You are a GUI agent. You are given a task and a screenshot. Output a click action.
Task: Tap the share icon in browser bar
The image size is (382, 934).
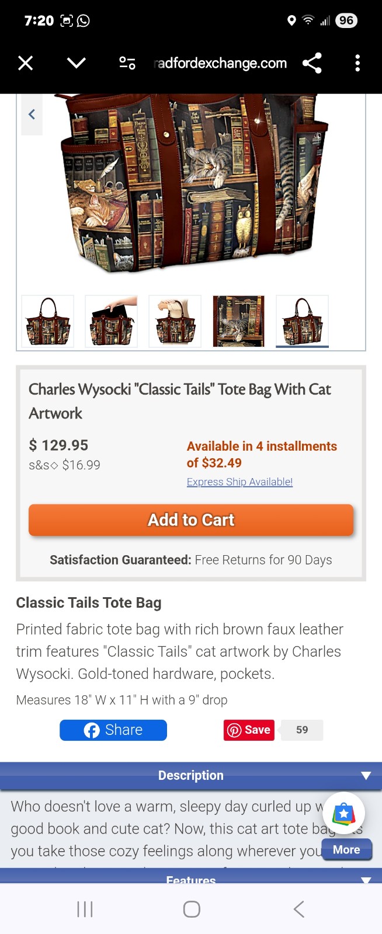(312, 63)
